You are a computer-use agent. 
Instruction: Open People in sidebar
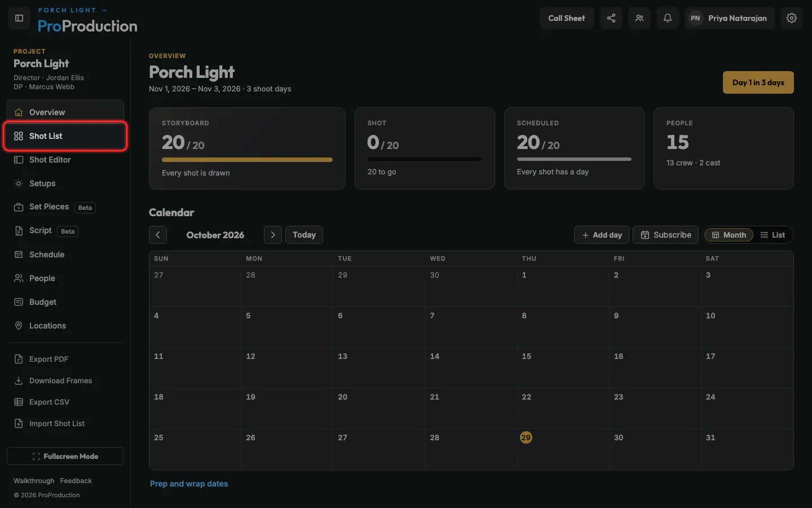(65, 278)
